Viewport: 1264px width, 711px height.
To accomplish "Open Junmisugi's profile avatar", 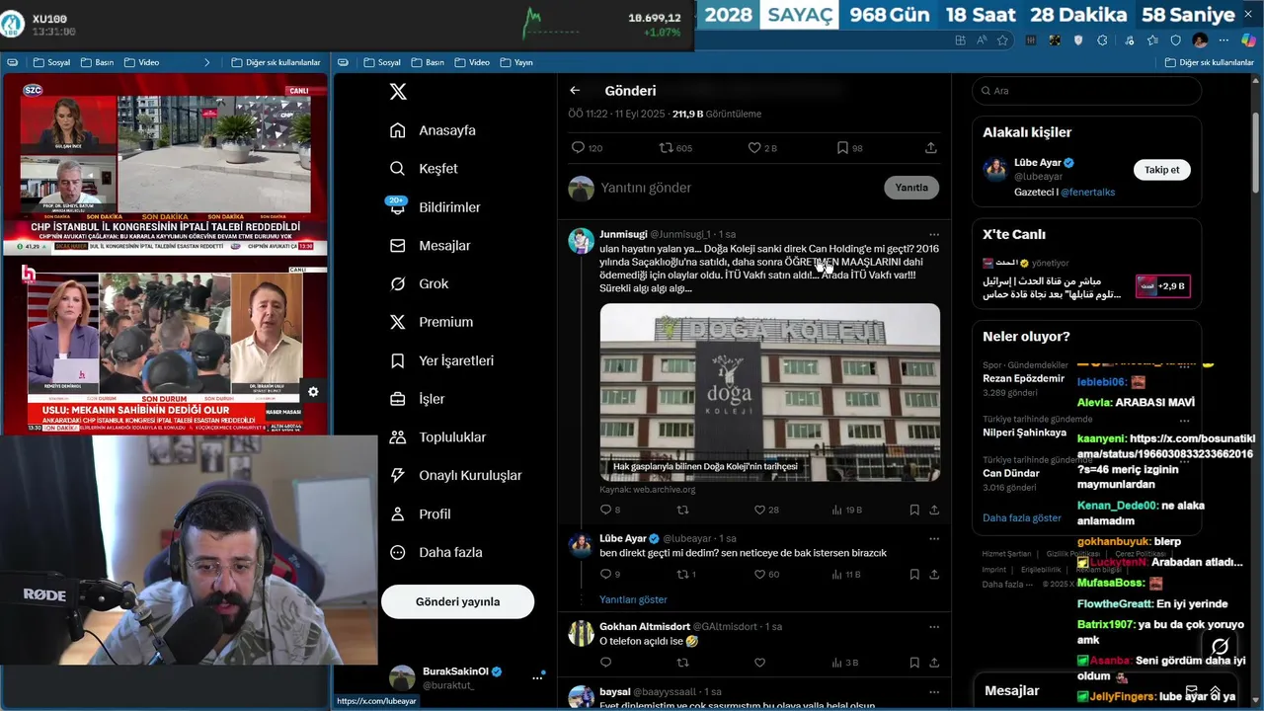I will [x=581, y=241].
